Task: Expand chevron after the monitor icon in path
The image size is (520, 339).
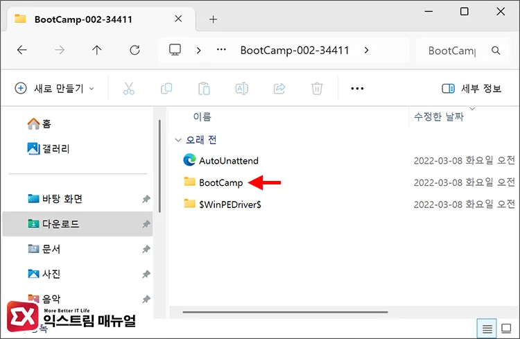Action: (x=199, y=51)
